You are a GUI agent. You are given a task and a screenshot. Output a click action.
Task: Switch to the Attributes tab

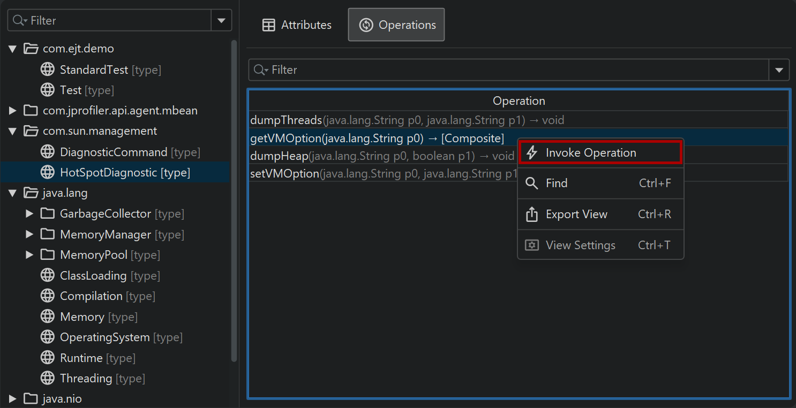point(297,25)
